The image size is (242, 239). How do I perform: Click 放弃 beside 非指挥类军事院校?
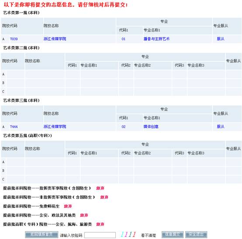[x=104, y=197]
